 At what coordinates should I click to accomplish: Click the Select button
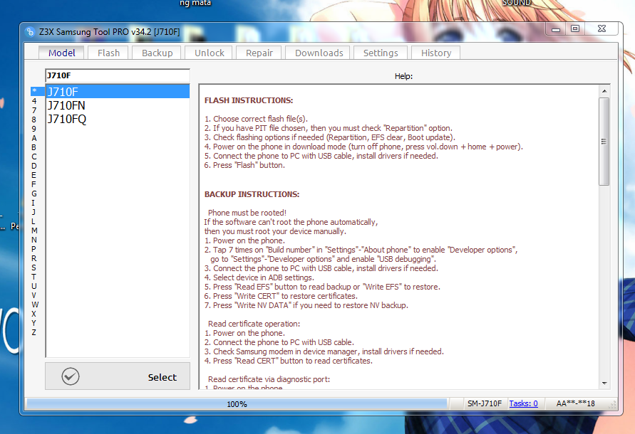[x=118, y=376]
